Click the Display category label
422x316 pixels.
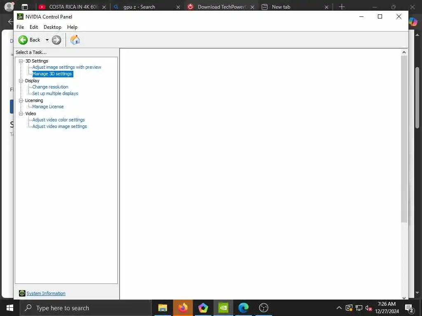[32, 81]
